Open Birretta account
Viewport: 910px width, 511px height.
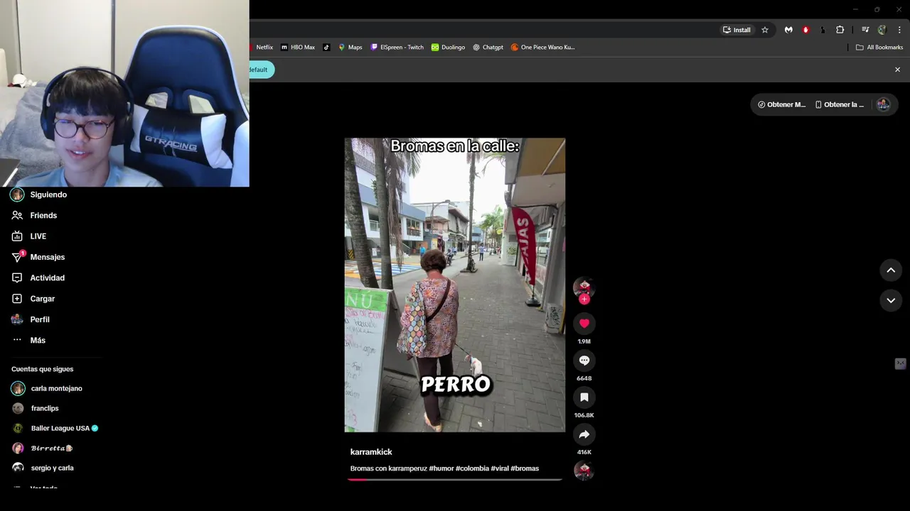[x=51, y=448]
